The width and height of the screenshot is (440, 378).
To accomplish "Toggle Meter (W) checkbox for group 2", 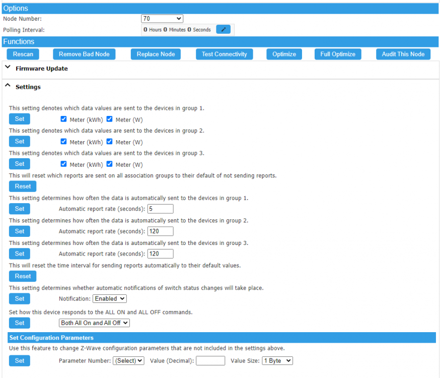I will click(109, 142).
